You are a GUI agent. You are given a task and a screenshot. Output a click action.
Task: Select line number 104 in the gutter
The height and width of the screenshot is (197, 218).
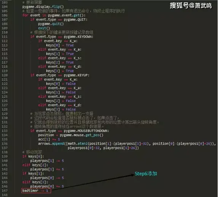click(5, 7)
